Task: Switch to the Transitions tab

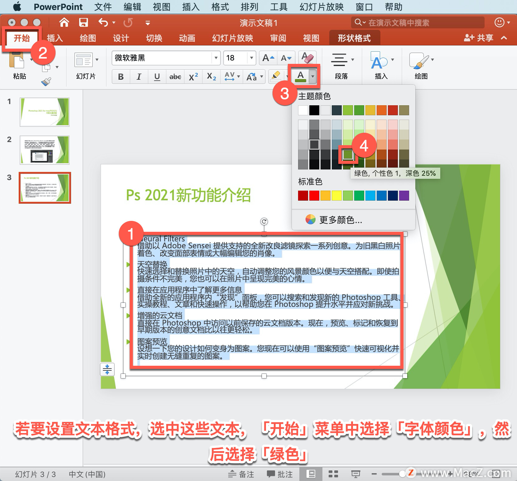Action: tap(154, 38)
